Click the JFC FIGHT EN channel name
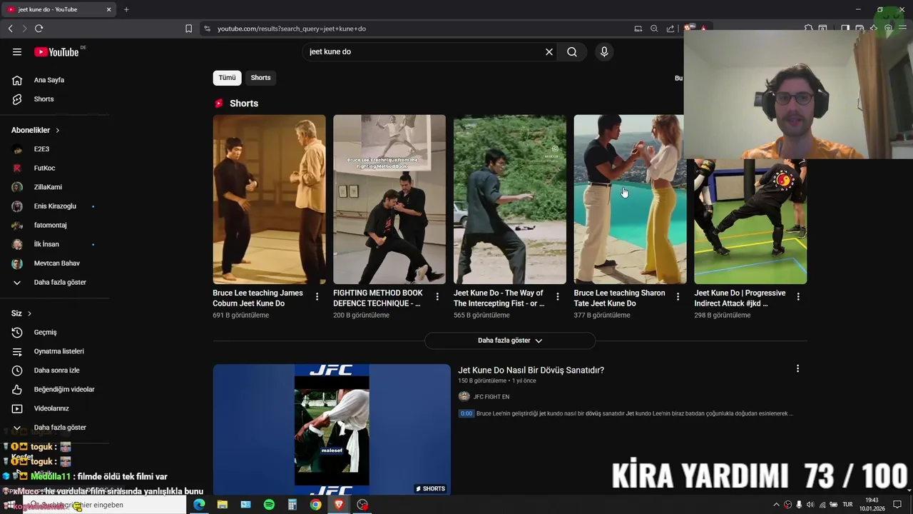This screenshot has width=913, height=514. click(x=491, y=397)
